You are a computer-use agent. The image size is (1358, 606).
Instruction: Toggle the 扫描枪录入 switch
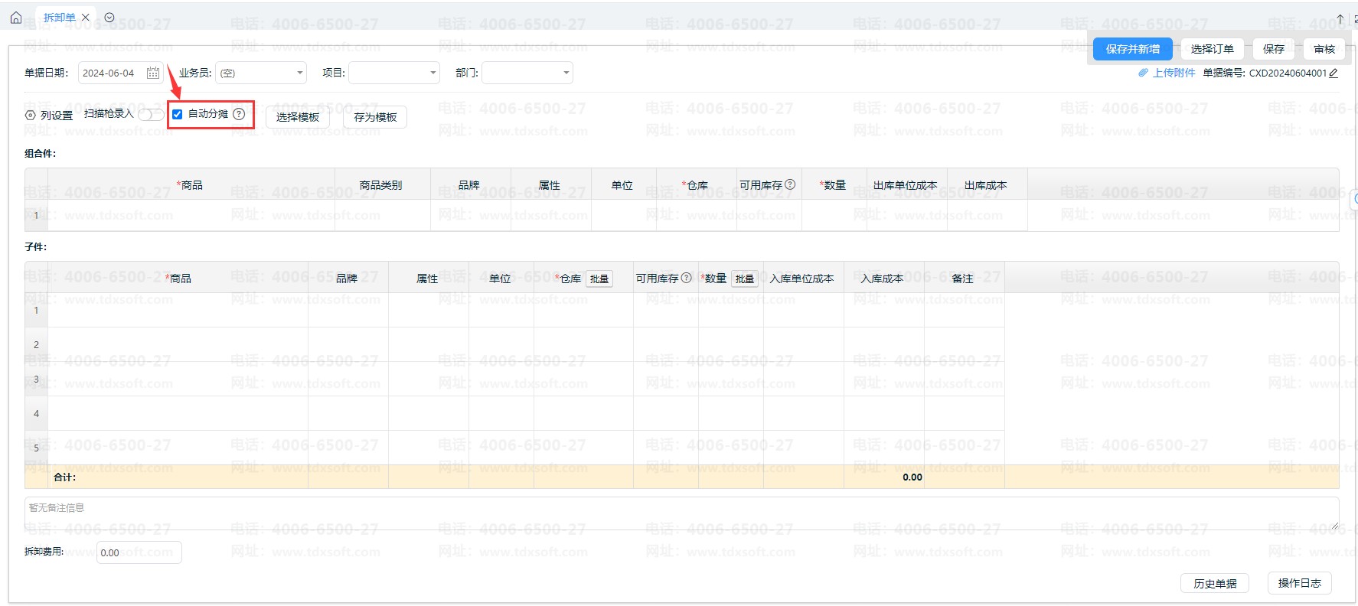coord(150,115)
